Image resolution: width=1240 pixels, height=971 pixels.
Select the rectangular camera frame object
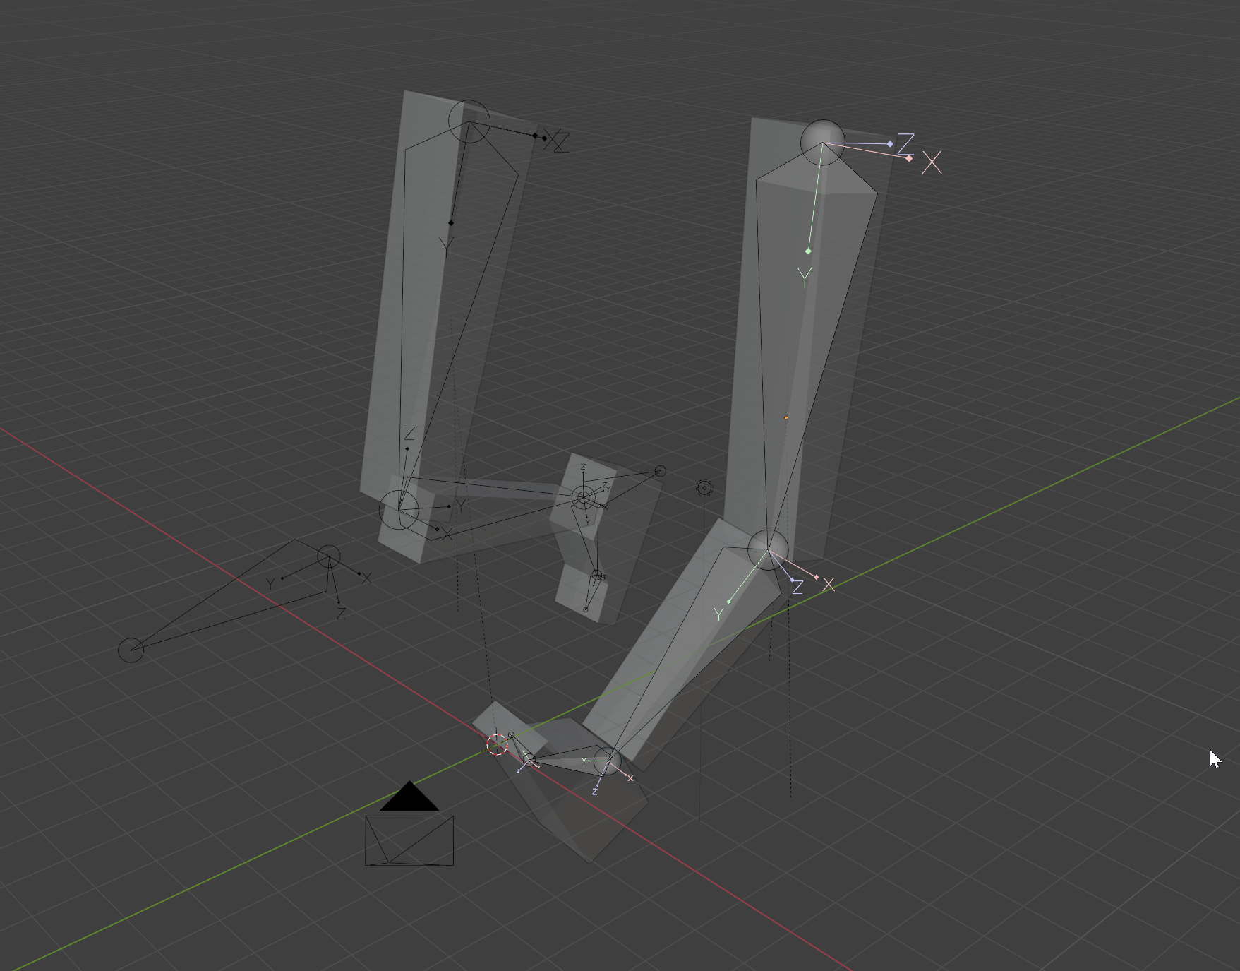(409, 840)
